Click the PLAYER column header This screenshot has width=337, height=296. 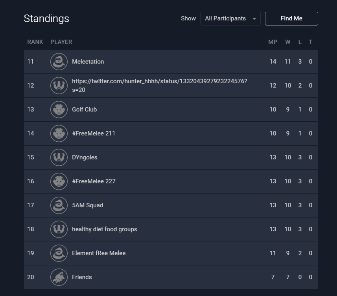pos(61,42)
